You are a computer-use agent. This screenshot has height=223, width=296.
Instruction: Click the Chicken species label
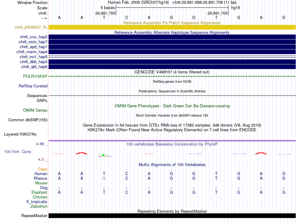40,197
